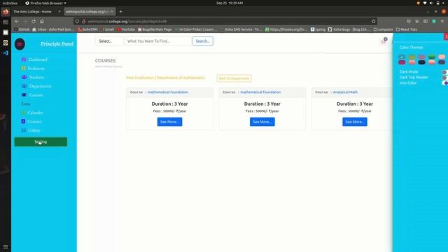The height and width of the screenshot is (252, 448).
Task: Click the green Setting button
Action: tap(41, 141)
